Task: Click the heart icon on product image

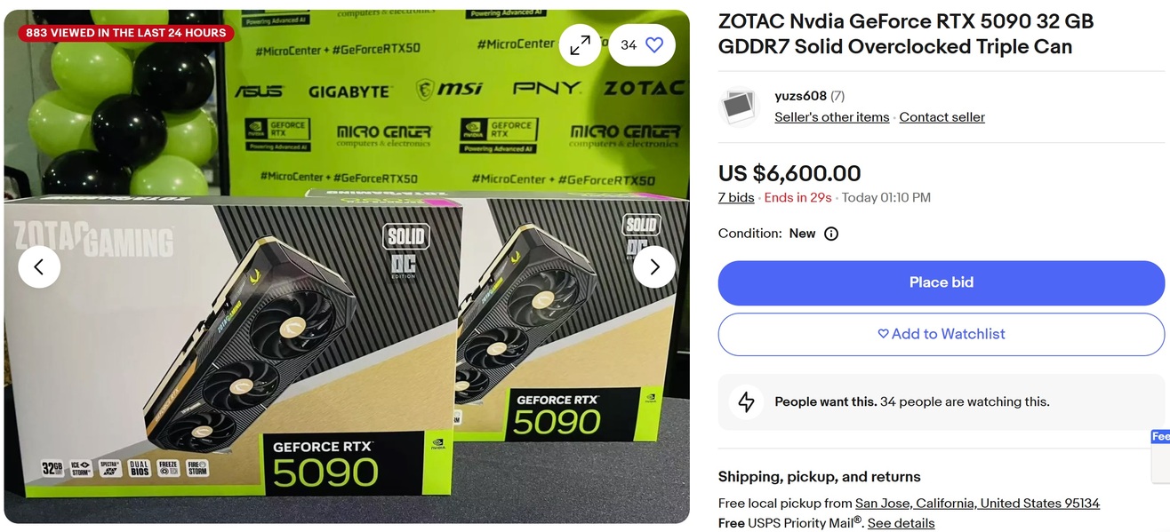Action: pos(654,44)
